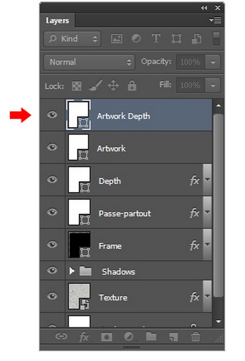Click the Opacity 100% value field

point(191,62)
